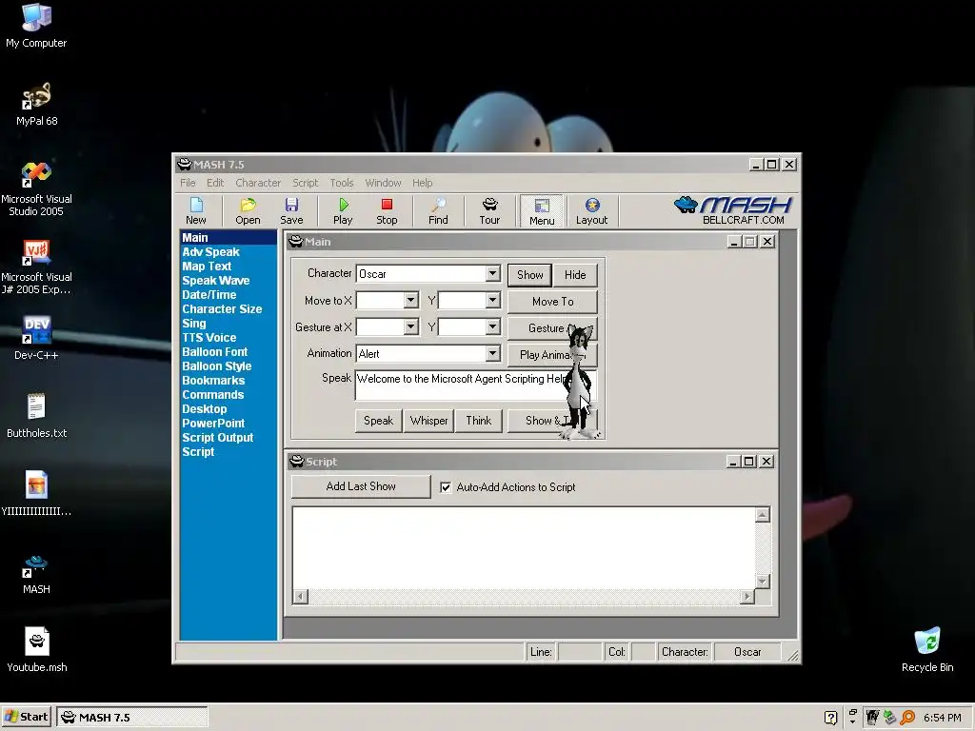
Task: Click MASH 7.5 taskbar button
Action: pos(131,717)
